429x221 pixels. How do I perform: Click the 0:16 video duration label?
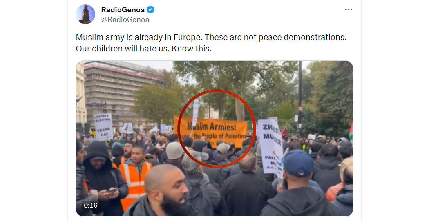91,206
